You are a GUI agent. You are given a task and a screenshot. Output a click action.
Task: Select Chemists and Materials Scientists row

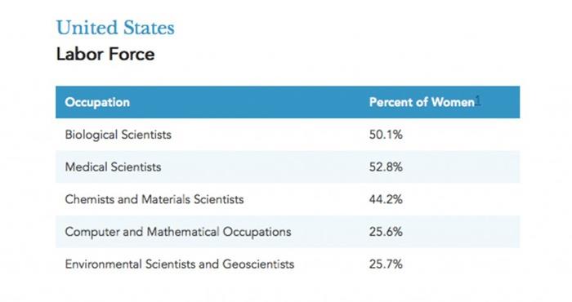(x=288, y=200)
